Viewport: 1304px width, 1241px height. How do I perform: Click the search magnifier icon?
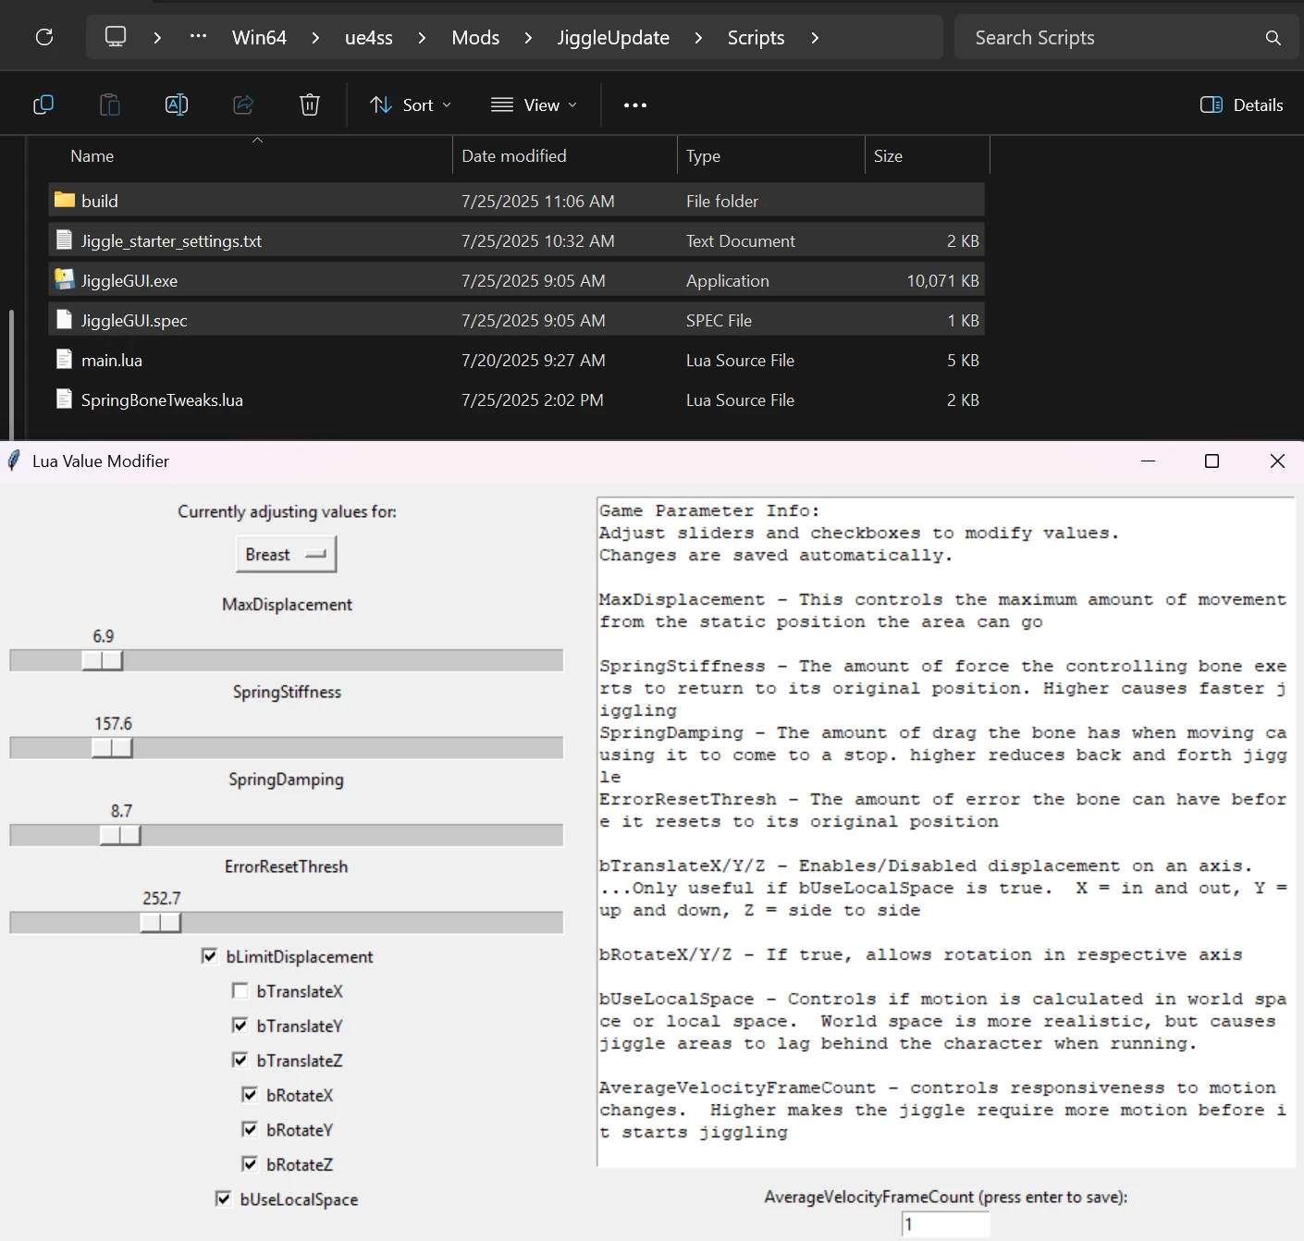(1273, 38)
